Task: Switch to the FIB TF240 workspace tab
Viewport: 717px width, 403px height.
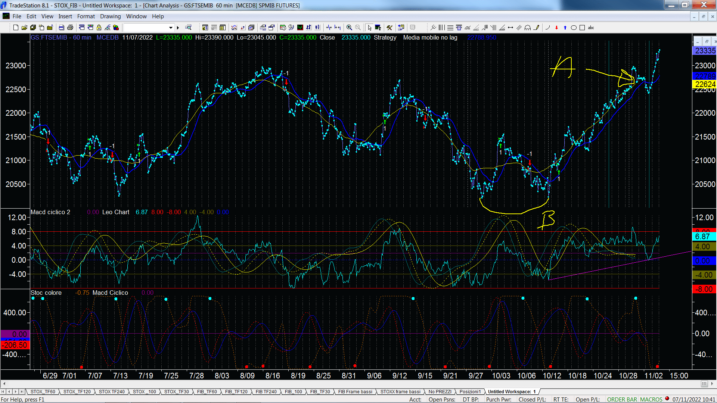Action: point(266,392)
